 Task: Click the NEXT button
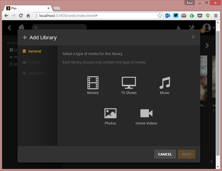[186, 154]
